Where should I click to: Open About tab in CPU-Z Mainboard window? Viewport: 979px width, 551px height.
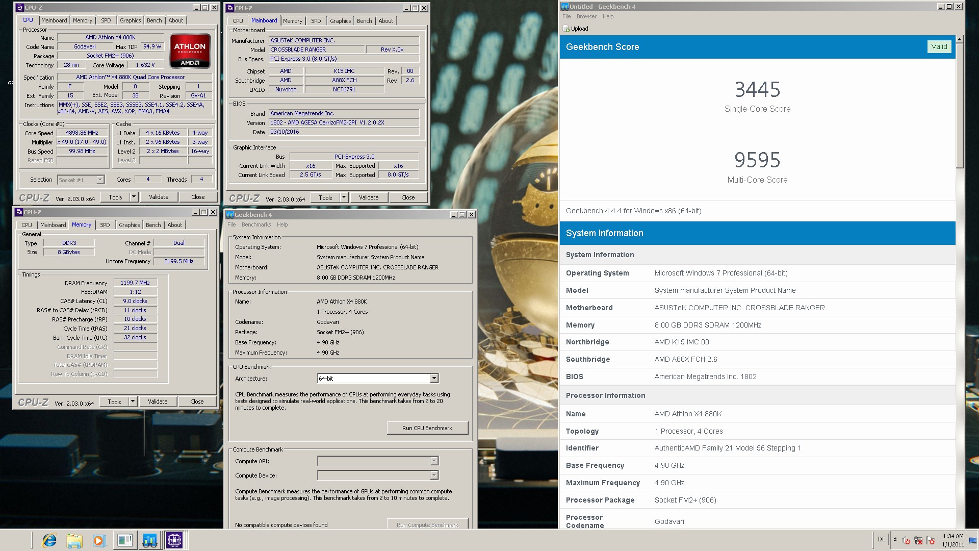coord(386,21)
